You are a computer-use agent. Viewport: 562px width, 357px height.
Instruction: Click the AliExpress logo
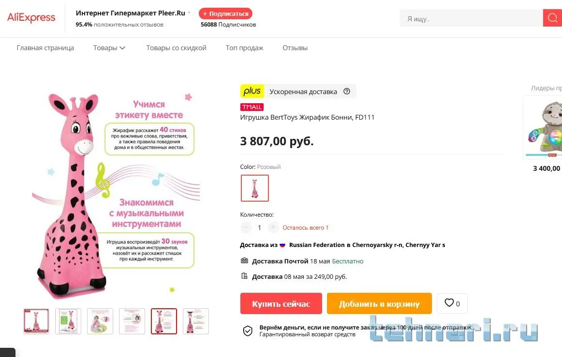tap(31, 18)
